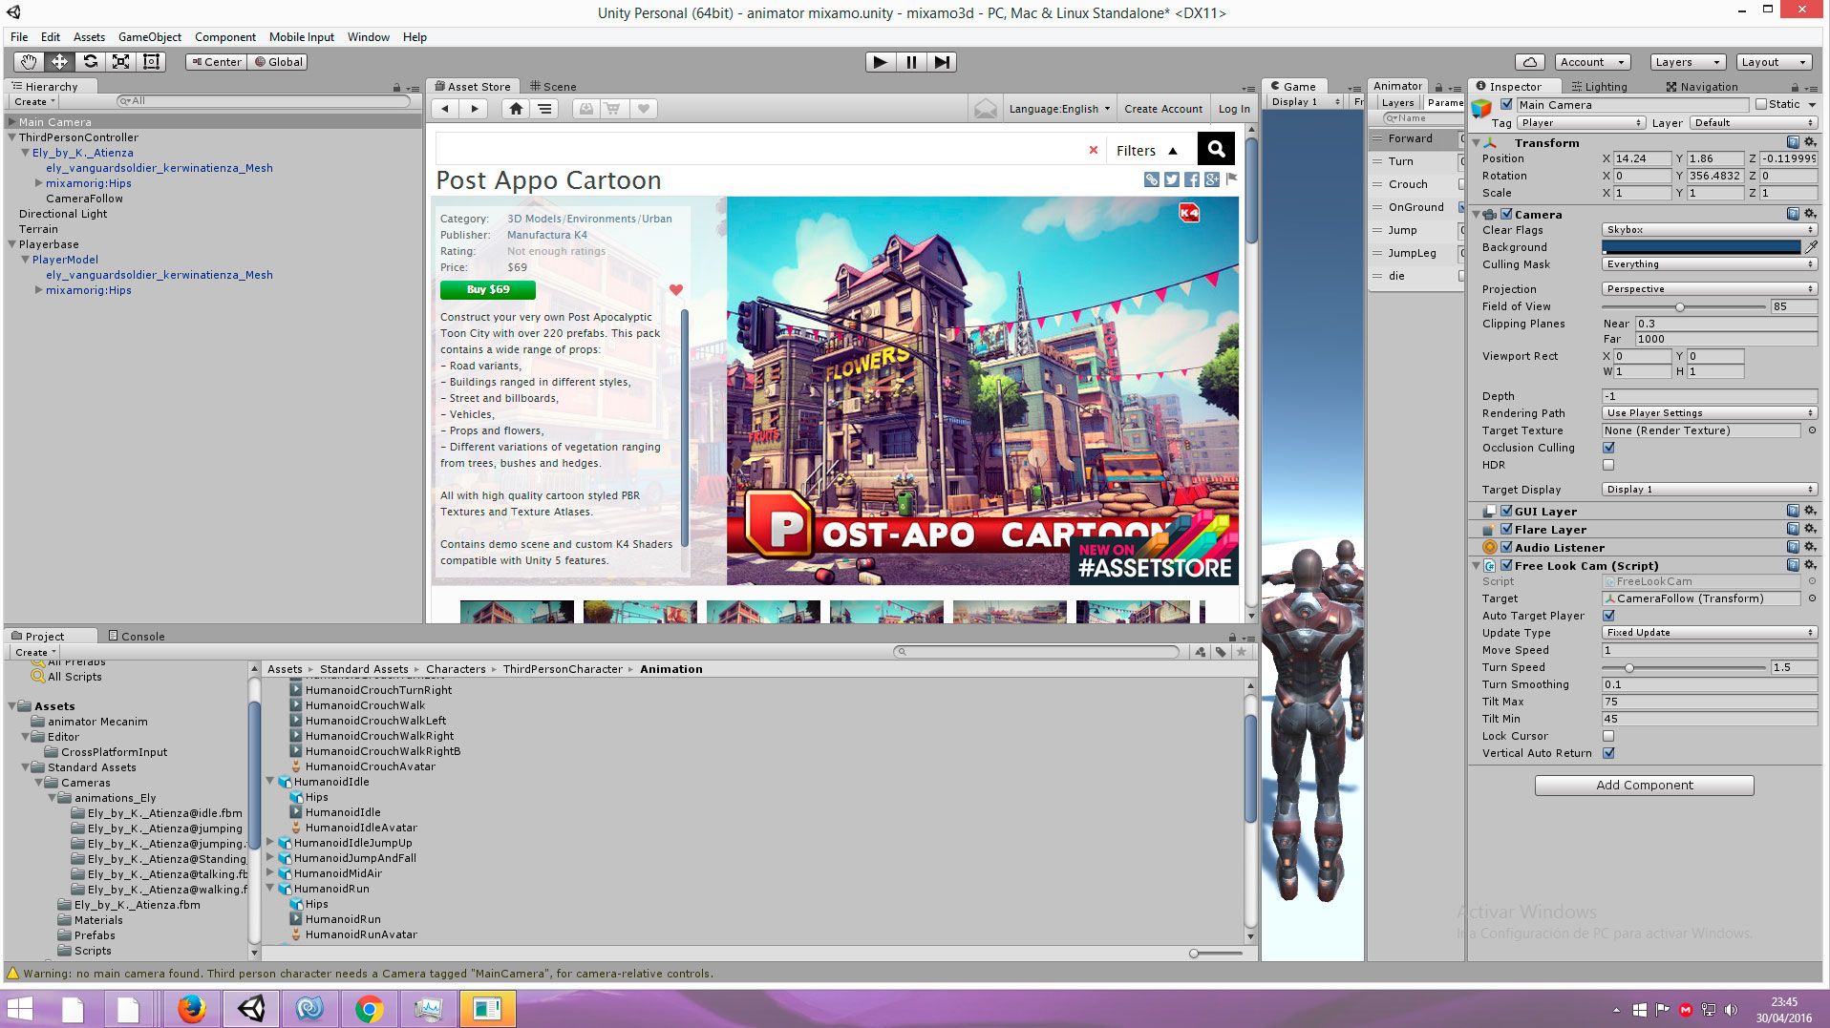1830x1028 pixels.
Task: Select the Scale tool
Action: (120, 62)
